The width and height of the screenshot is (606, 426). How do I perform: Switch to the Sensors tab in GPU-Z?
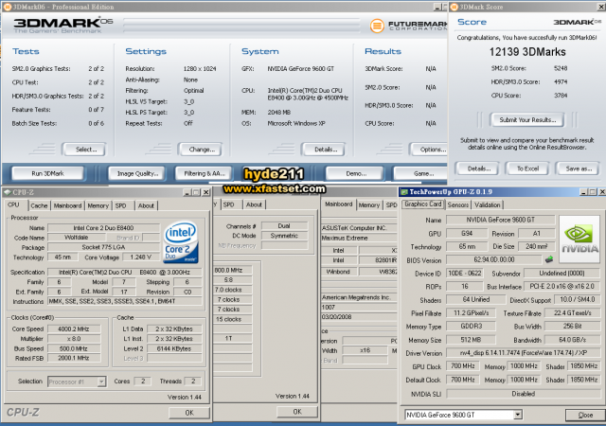point(458,204)
